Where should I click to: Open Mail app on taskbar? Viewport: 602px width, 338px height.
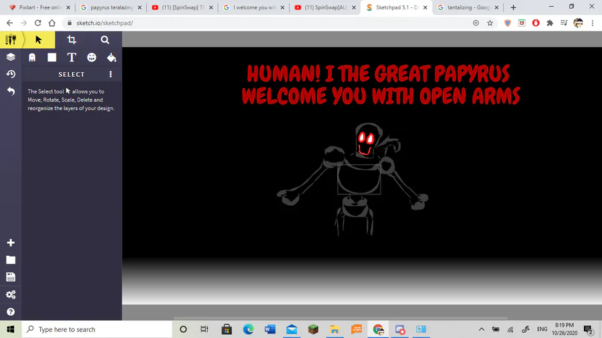pos(292,329)
